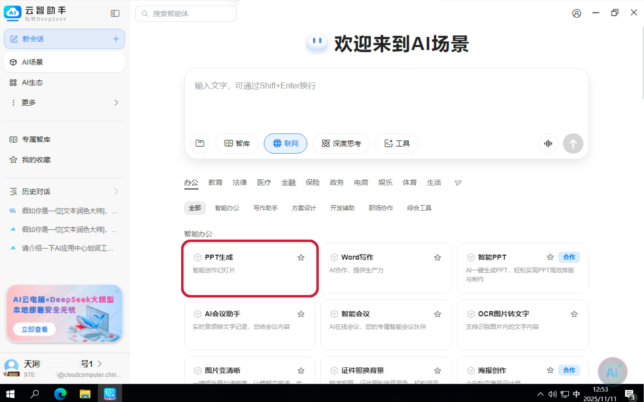Viewport: 644px width, 402px height.
Task: Toggle the 联网 web search option
Action: (x=285, y=144)
